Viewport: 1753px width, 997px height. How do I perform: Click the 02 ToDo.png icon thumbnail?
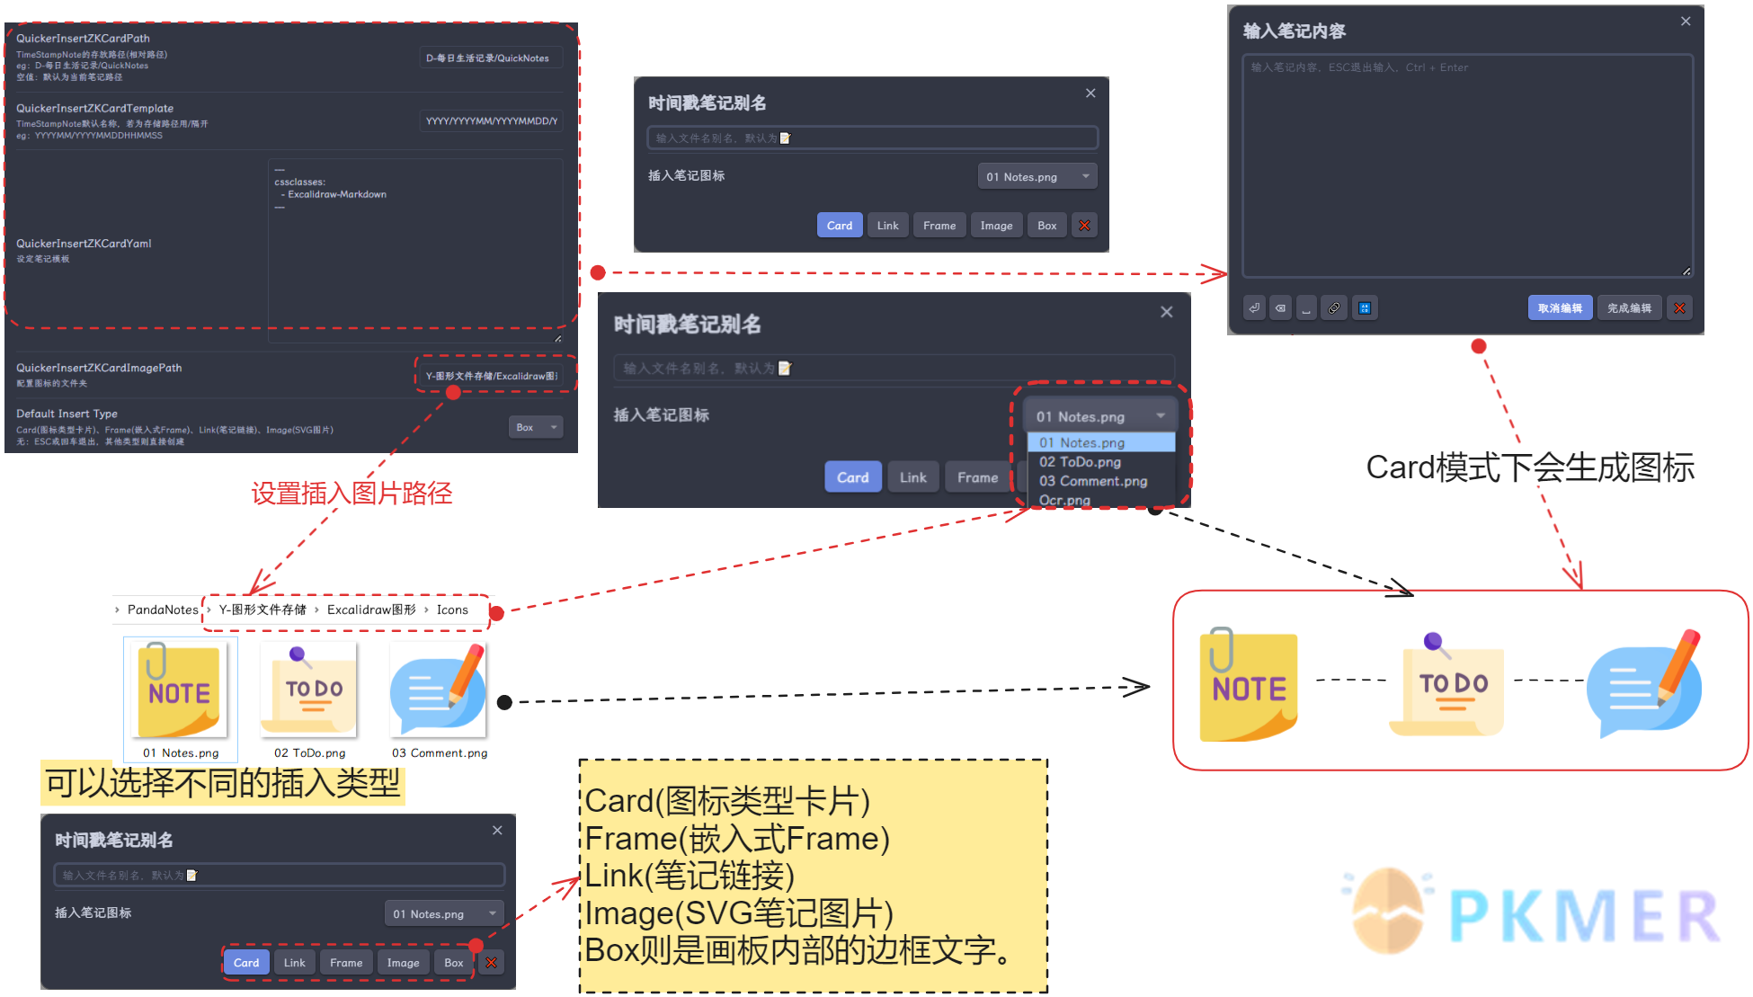click(x=307, y=691)
